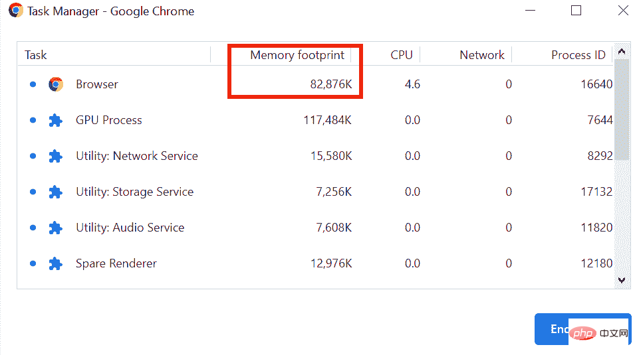
Task: Click the Spare Renderer puzzle icon
Action: (x=56, y=263)
